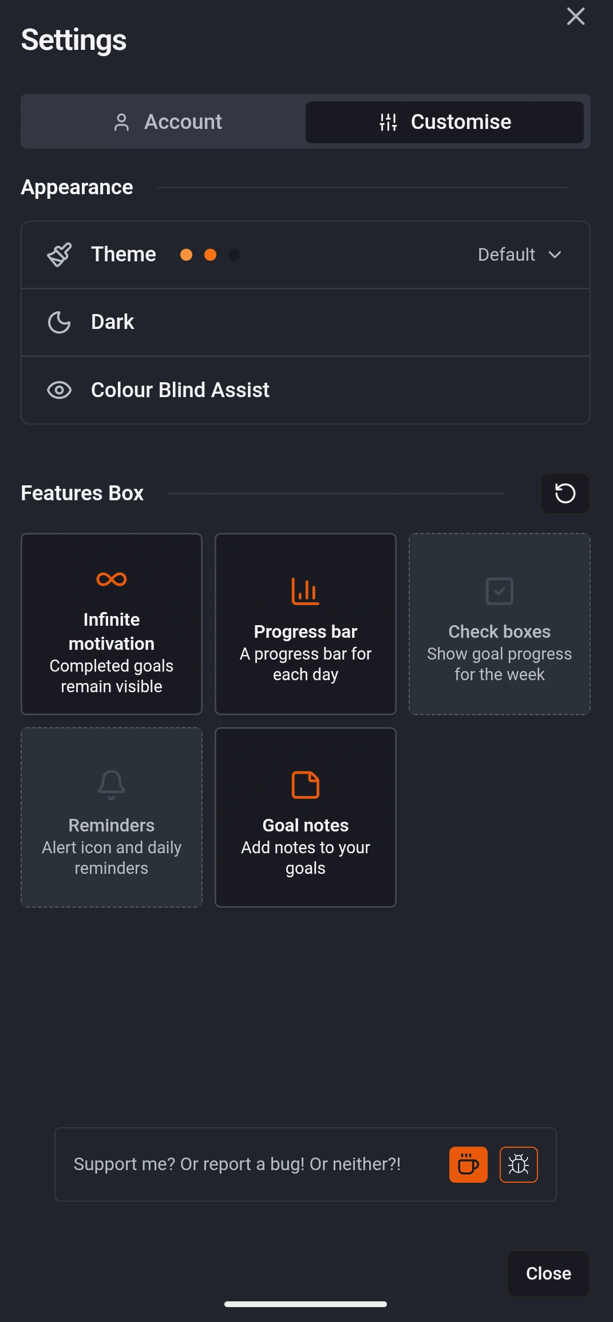
Task: Expand the theme chevron arrow
Action: (x=555, y=254)
